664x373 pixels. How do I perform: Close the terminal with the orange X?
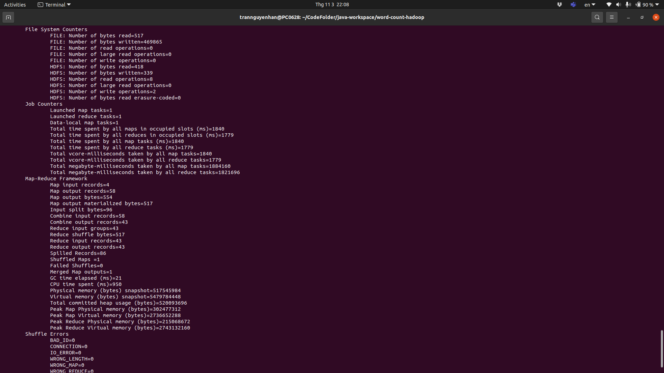(x=656, y=17)
